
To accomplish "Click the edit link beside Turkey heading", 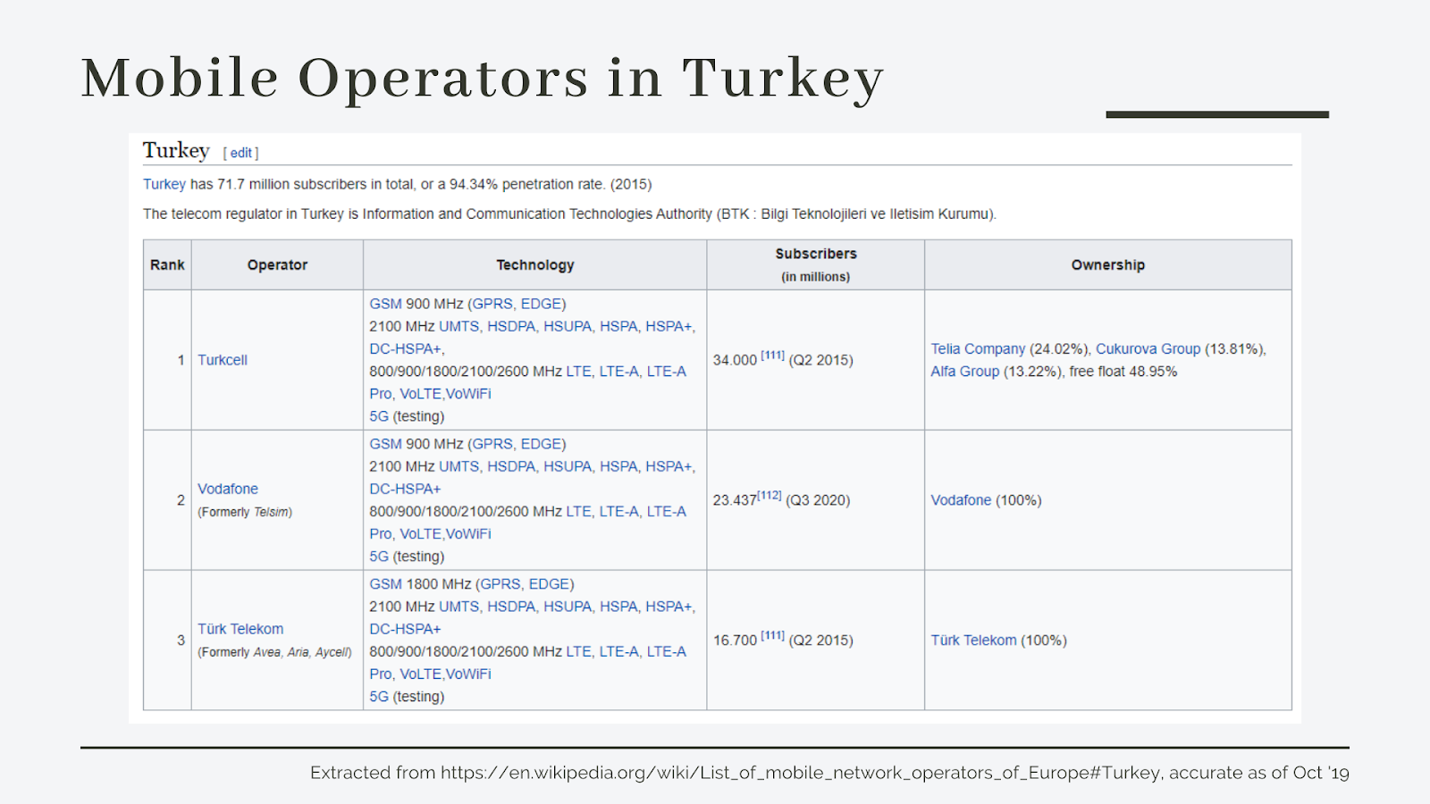I will pos(241,153).
